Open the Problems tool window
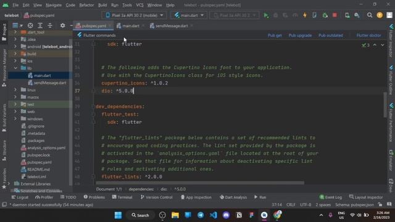Viewport: 395px width, 222px height. (x=94, y=197)
